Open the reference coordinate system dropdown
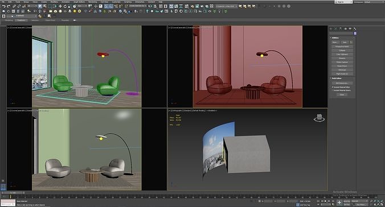The image size is (385, 207). click(x=82, y=6)
